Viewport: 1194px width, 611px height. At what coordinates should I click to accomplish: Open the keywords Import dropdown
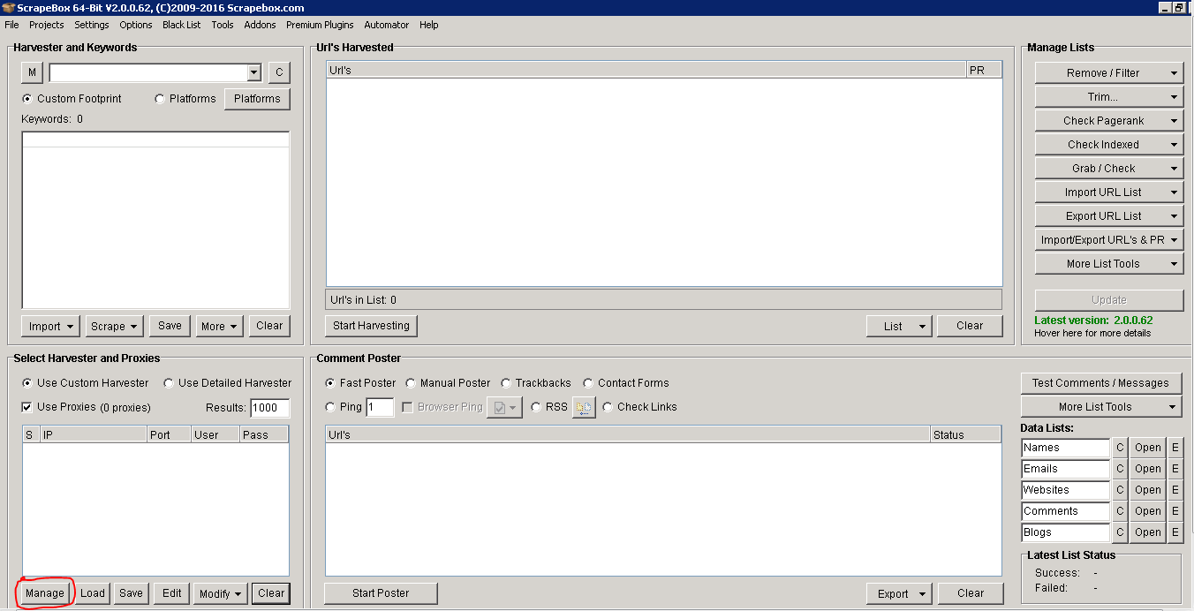point(50,326)
